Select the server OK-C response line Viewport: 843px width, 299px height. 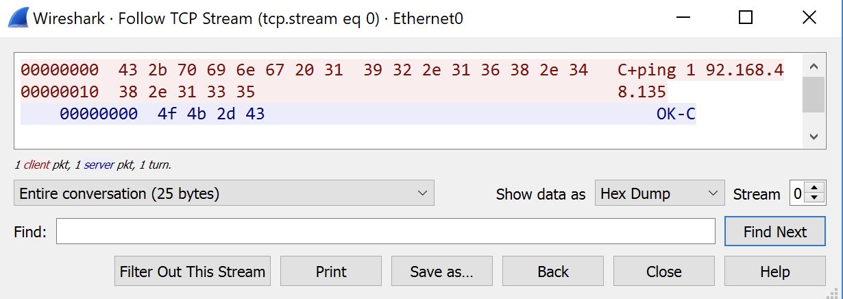pyautogui.click(x=358, y=115)
